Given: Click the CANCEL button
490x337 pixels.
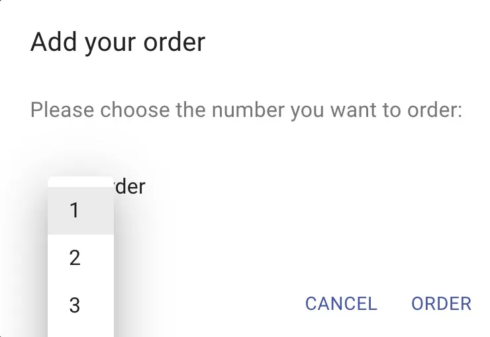Looking at the screenshot, I should point(341,303).
